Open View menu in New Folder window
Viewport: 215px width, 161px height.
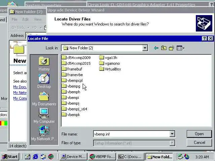(38, 19)
